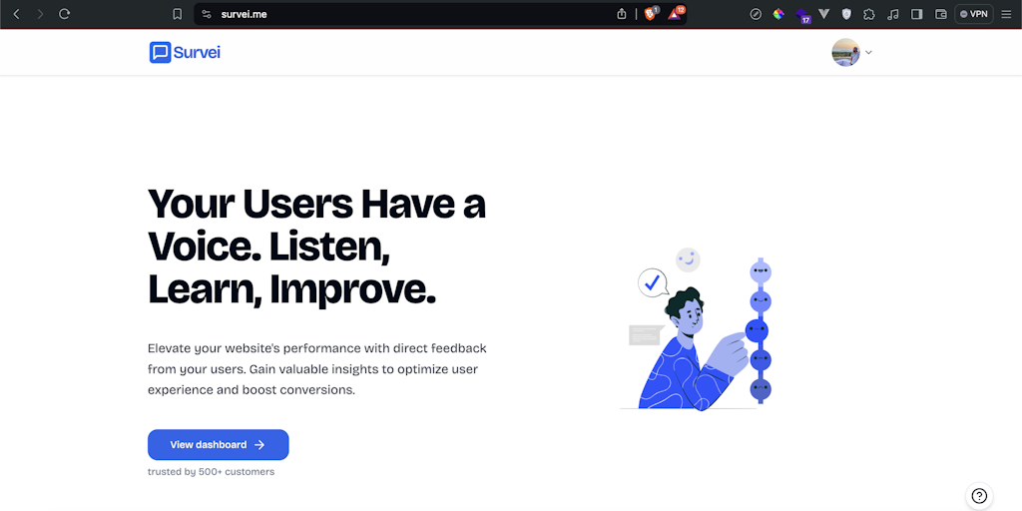
Task: Click the share icon in address bar
Action: point(622,14)
